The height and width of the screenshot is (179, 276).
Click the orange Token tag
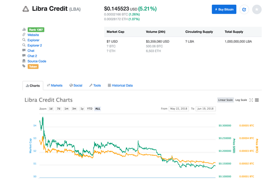33,66
